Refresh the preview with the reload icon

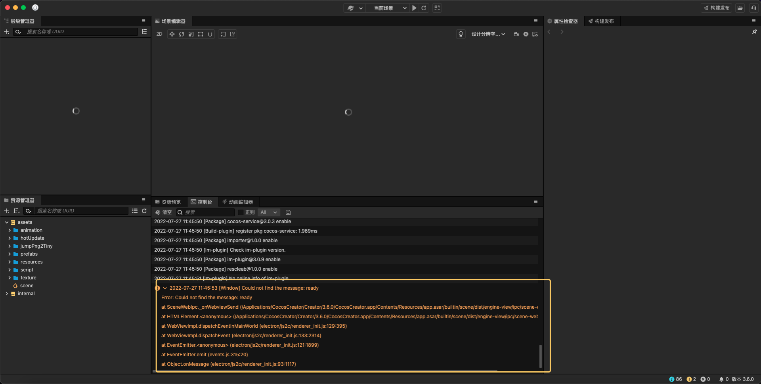click(424, 8)
